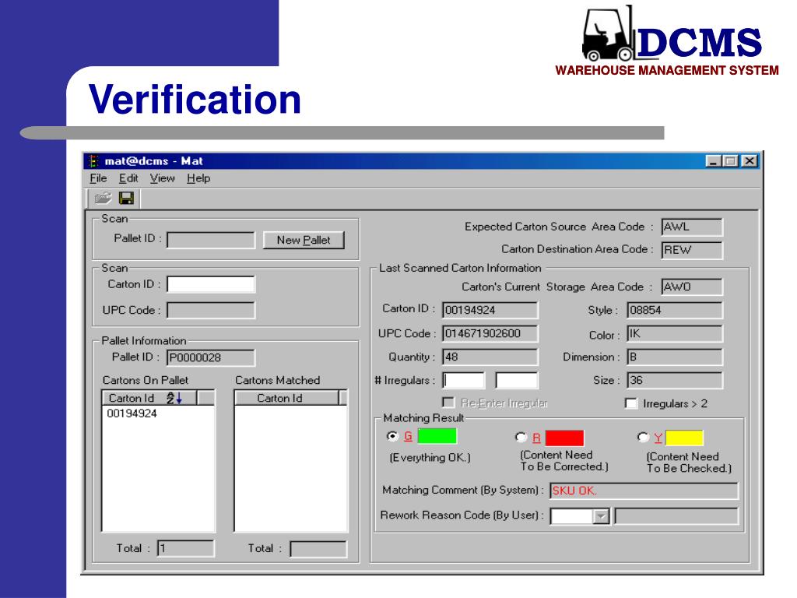Viewport: 797px width, 598px height.
Task: Click Carton's Current Storage Area Code field AWO
Action: [692, 287]
